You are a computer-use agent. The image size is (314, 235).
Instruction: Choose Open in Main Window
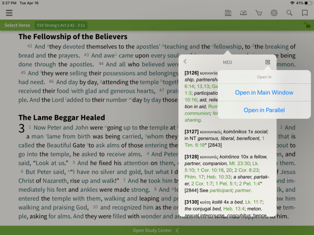pyautogui.click(x=264, y=92)
